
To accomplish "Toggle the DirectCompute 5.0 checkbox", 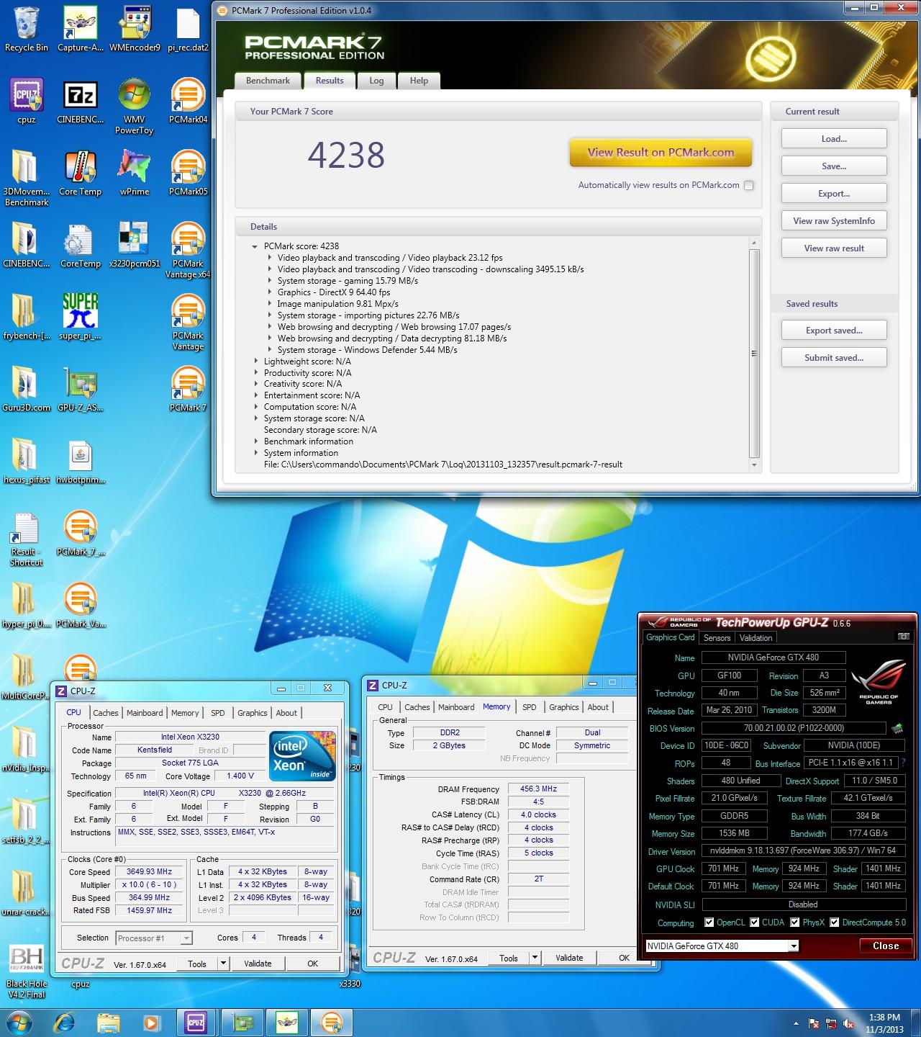I will pyautogui.click(x=835, y=922).
